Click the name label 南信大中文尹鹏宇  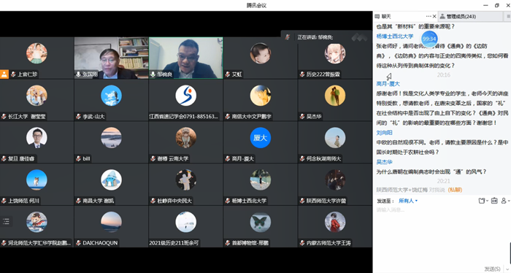click(x=251, y=116)
